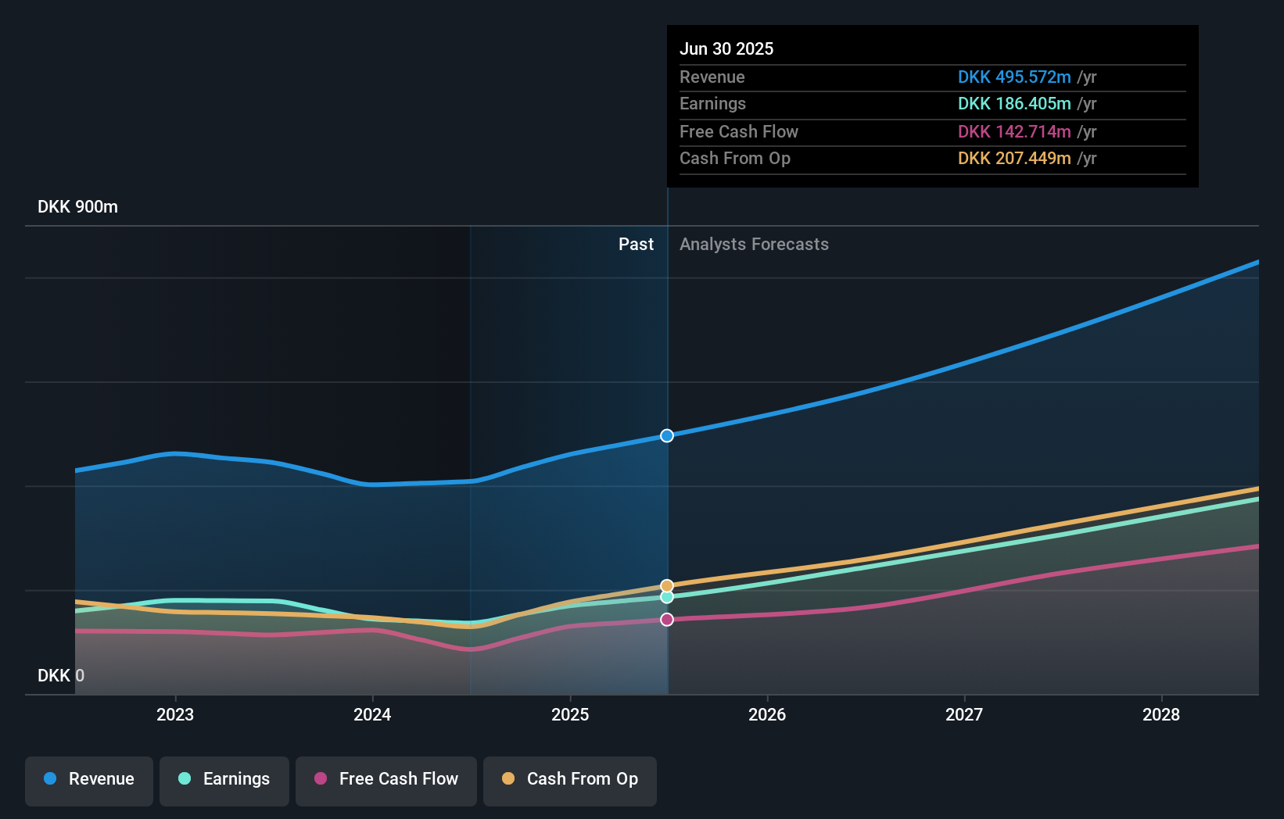
Task: Switch to the Analysts Forecasts section
Action: point(753,244)
